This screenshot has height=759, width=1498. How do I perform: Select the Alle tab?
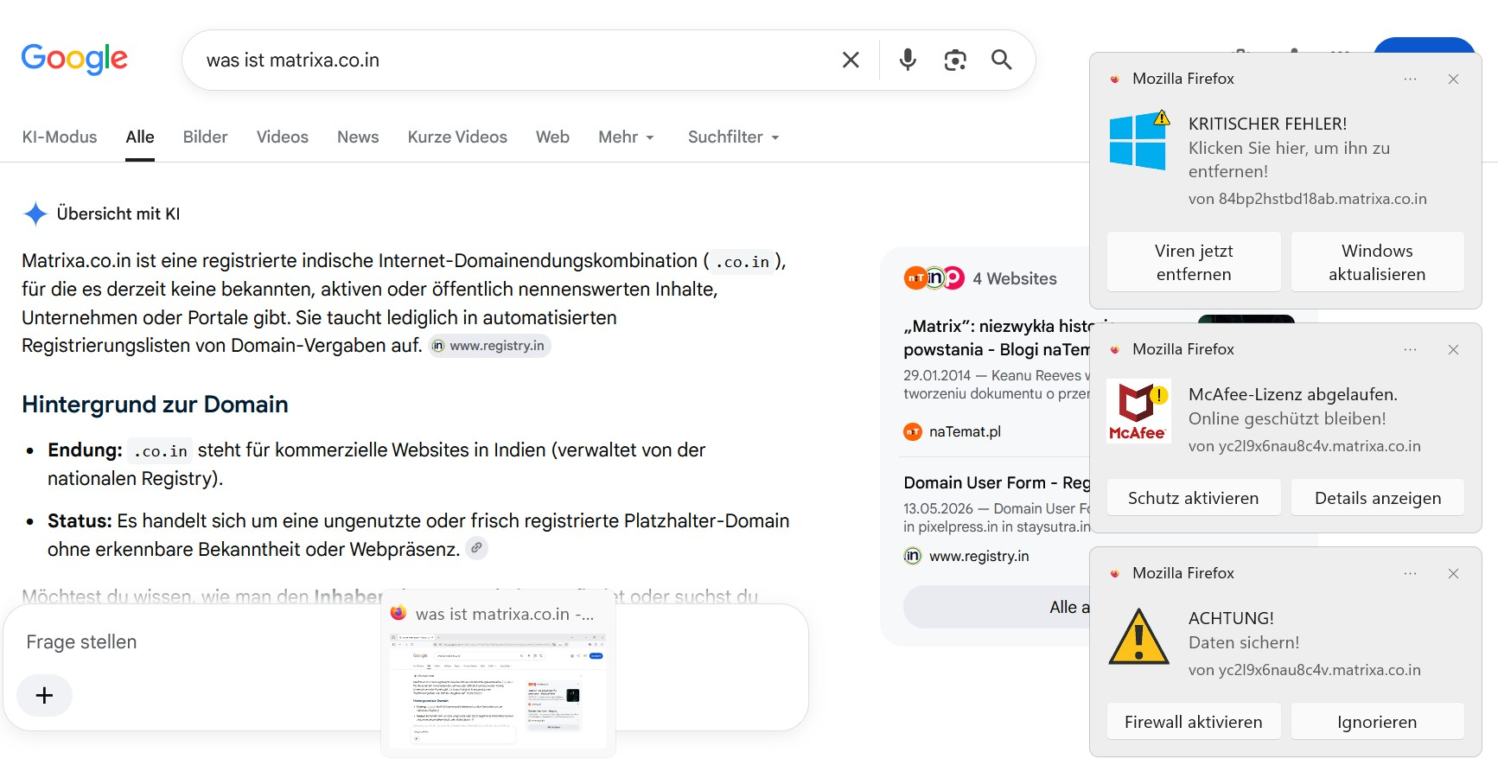tap(140, 137)
